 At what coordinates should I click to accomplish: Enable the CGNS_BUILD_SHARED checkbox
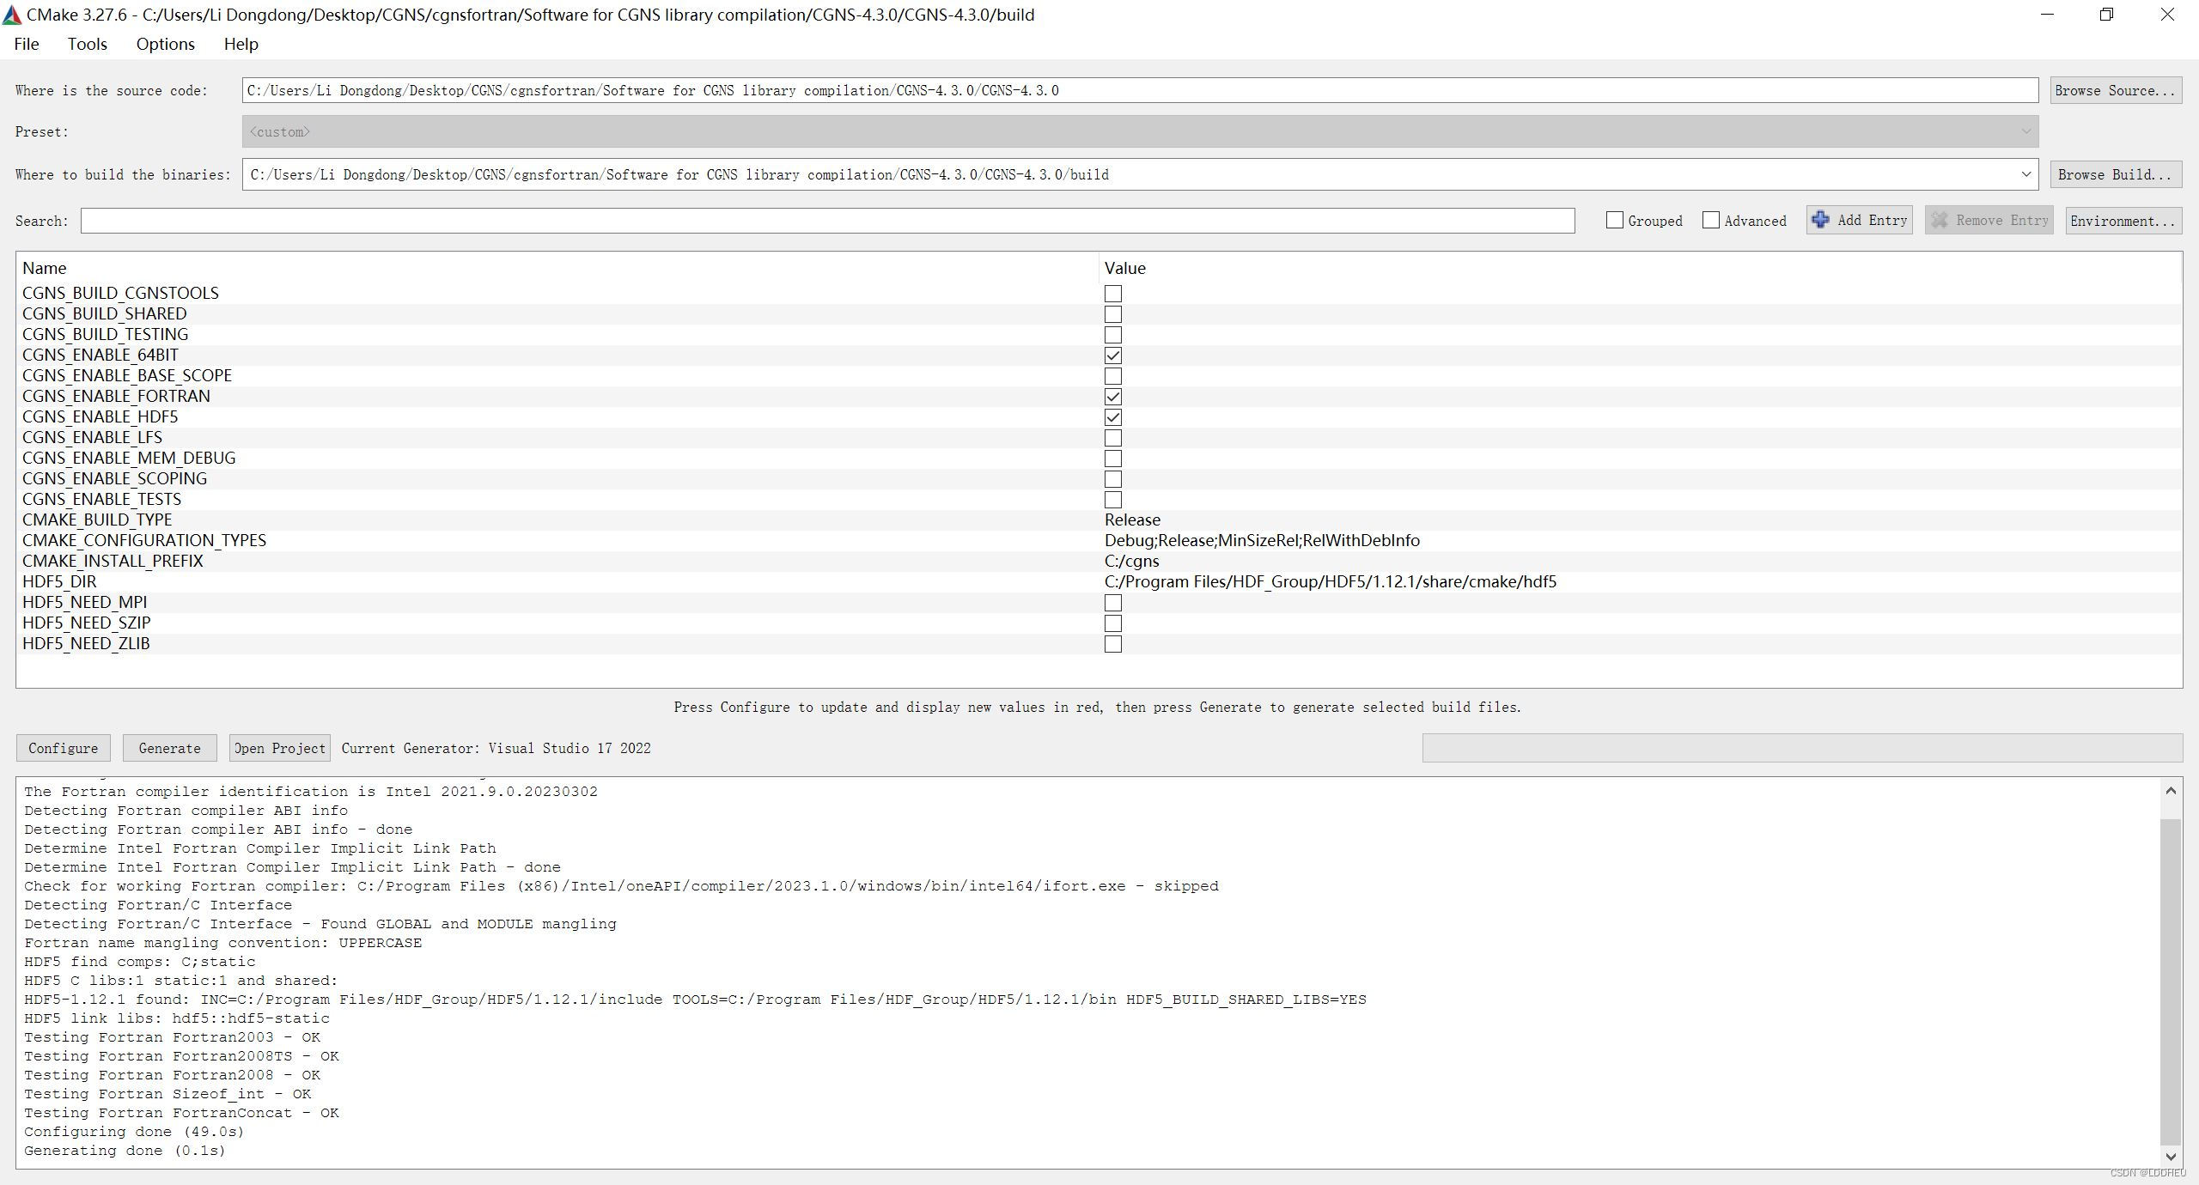click(x=1113, y=314)
